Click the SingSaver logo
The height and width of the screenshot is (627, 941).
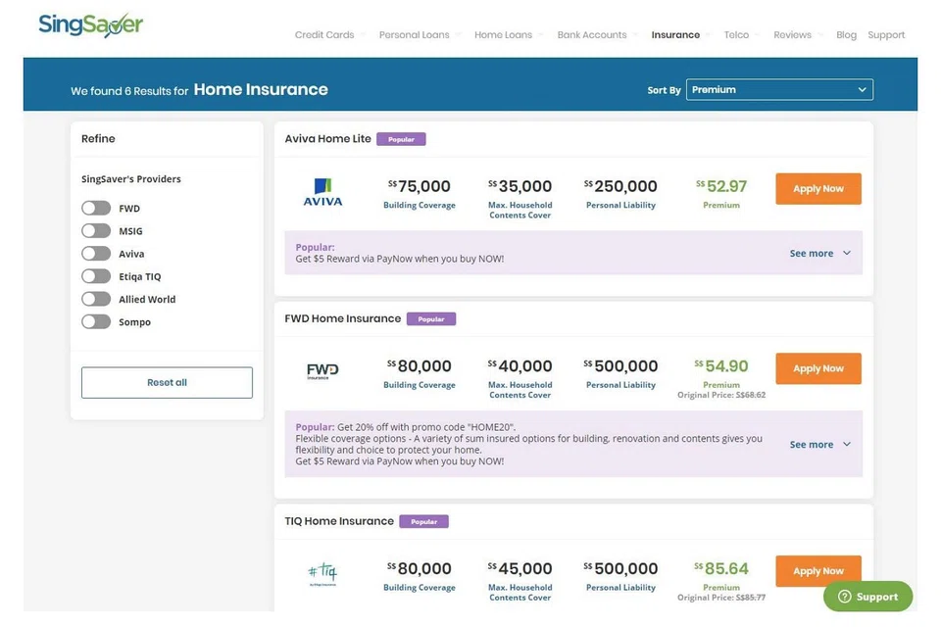click(90, 25)
